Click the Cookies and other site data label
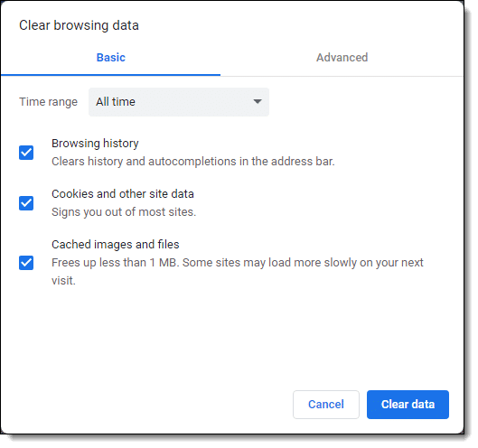Viewport: 478px width, 448px height. pyautogui.click(x=123, y=194)
